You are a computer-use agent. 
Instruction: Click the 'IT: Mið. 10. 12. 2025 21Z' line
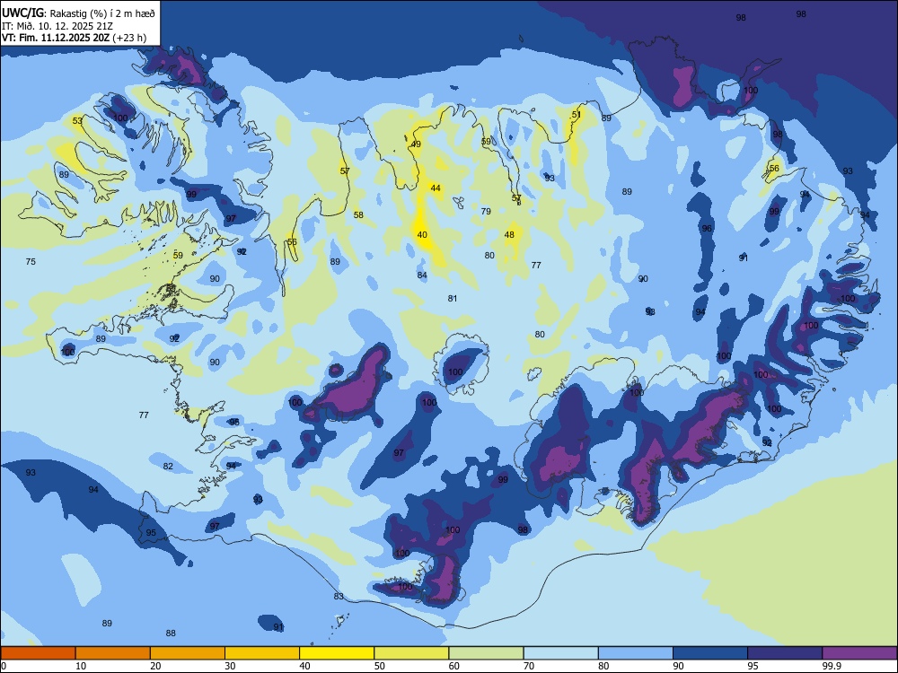[x=57, y=26]
